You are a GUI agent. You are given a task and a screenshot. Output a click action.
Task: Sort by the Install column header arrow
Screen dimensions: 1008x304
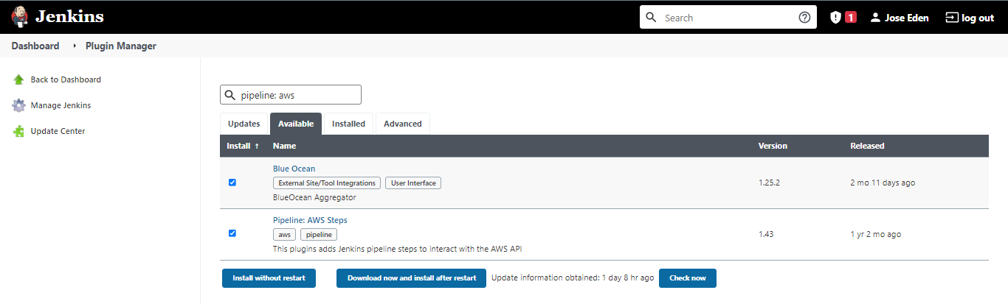257,146
